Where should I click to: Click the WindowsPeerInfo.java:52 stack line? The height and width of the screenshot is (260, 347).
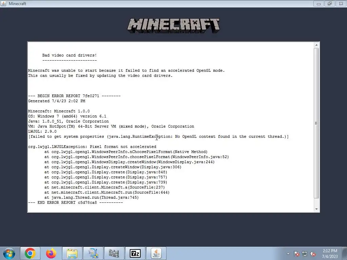pos(137,157)
